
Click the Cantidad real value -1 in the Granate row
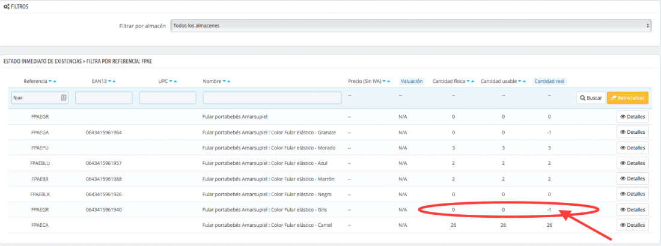pyautogui.click(x=549, y=133)
